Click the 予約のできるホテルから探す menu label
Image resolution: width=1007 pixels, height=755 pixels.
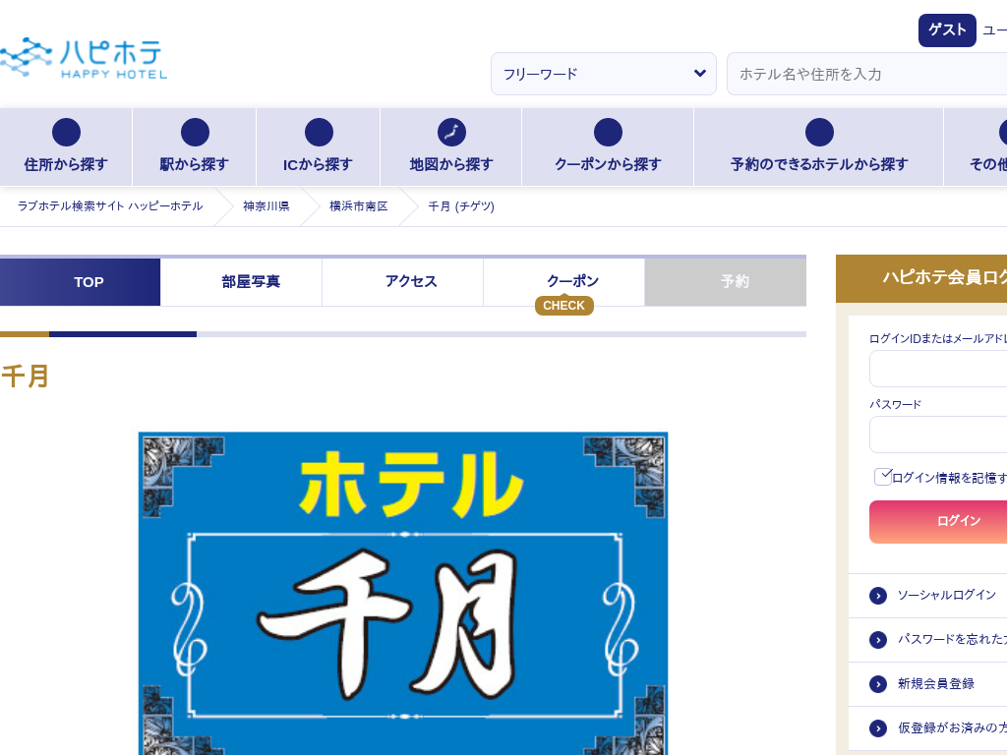click(x=819, y=165)
